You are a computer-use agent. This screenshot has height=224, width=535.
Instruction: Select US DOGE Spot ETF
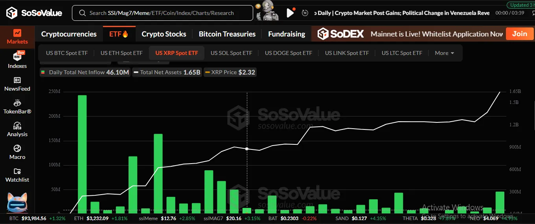[x=289, y=53]
